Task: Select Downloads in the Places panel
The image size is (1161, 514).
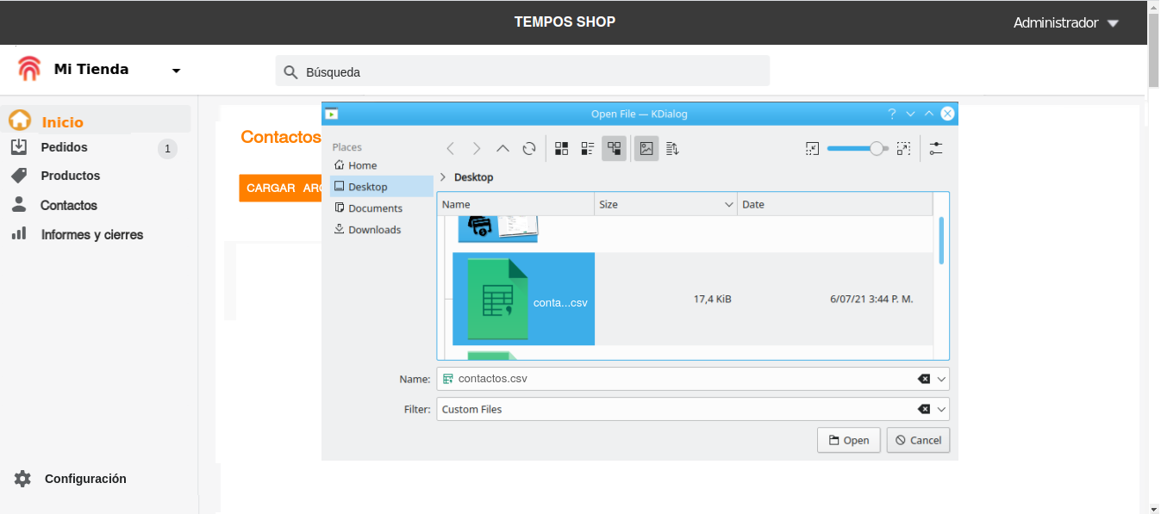Action: point(374,230)
